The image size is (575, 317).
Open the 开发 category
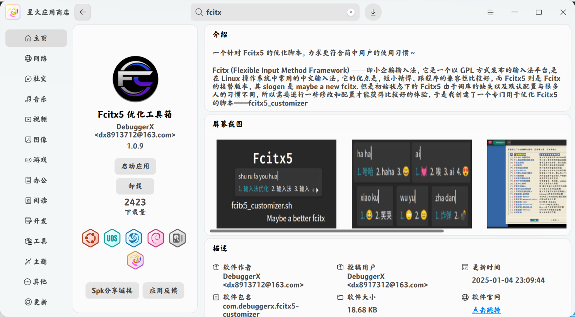coord(36,221)
